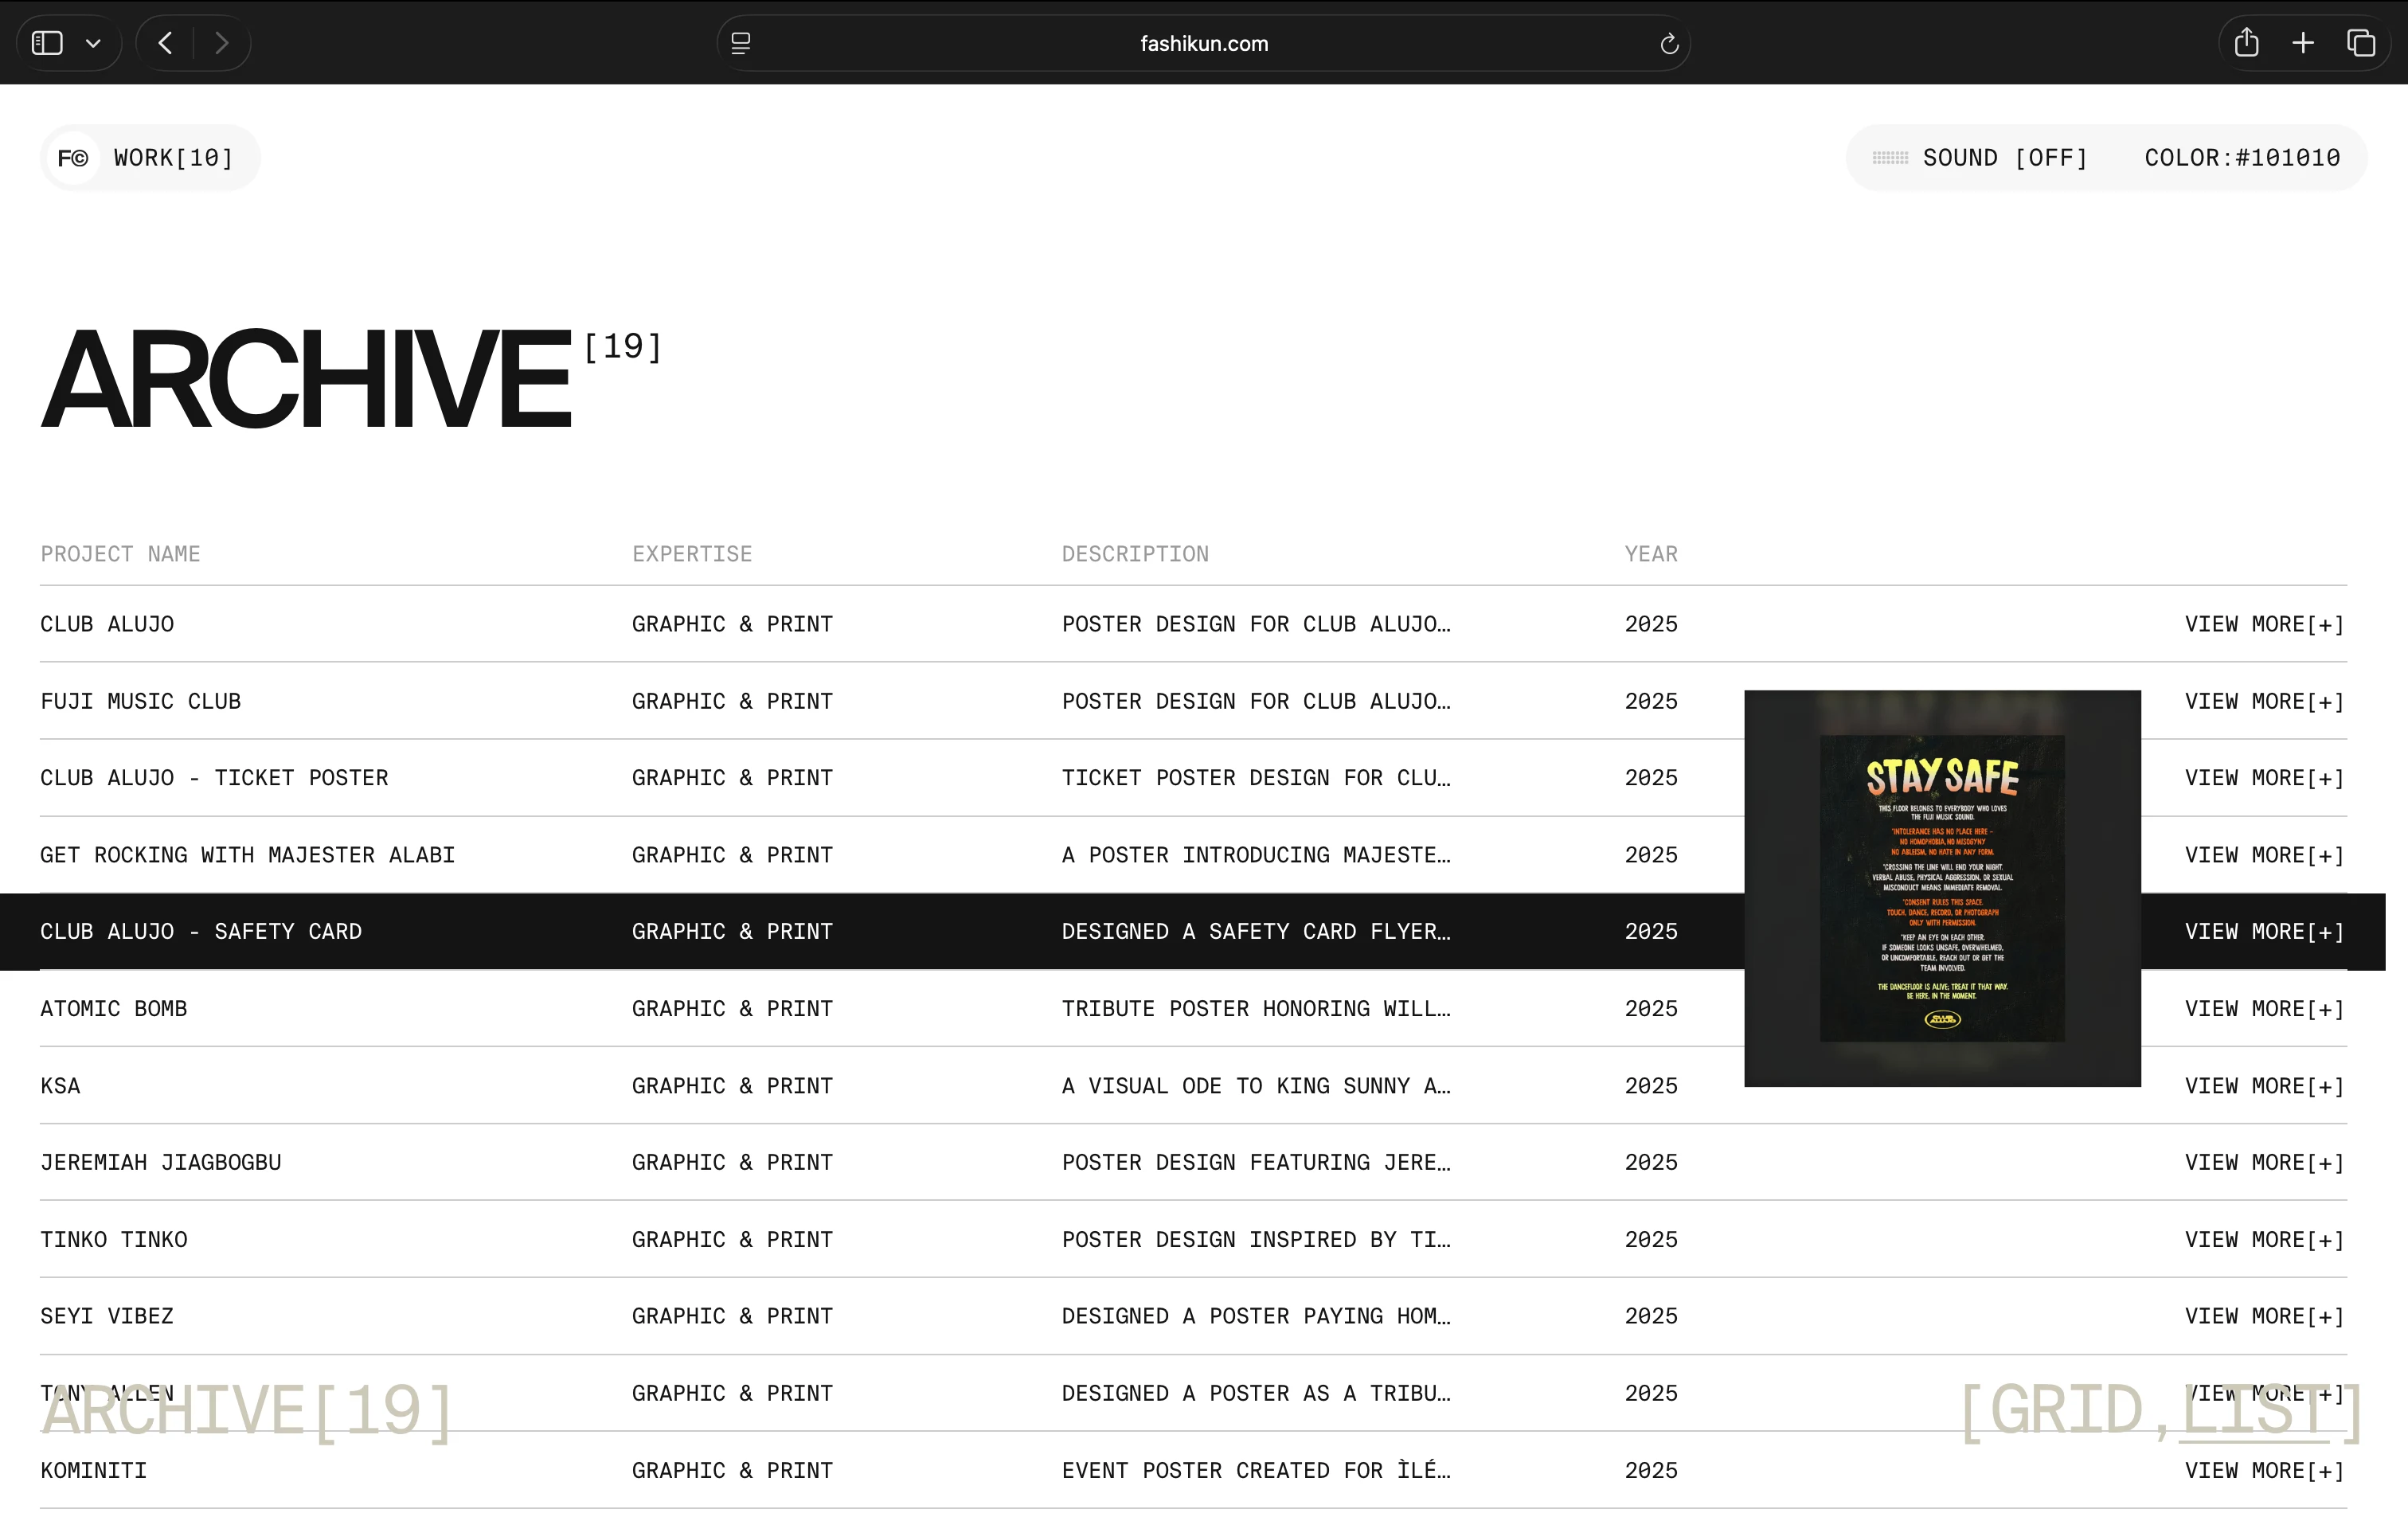Open a new tab with the plus icon

click(2303, 42)
